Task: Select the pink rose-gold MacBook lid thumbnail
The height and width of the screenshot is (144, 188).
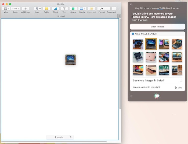Action: click(x=151, y=57)
